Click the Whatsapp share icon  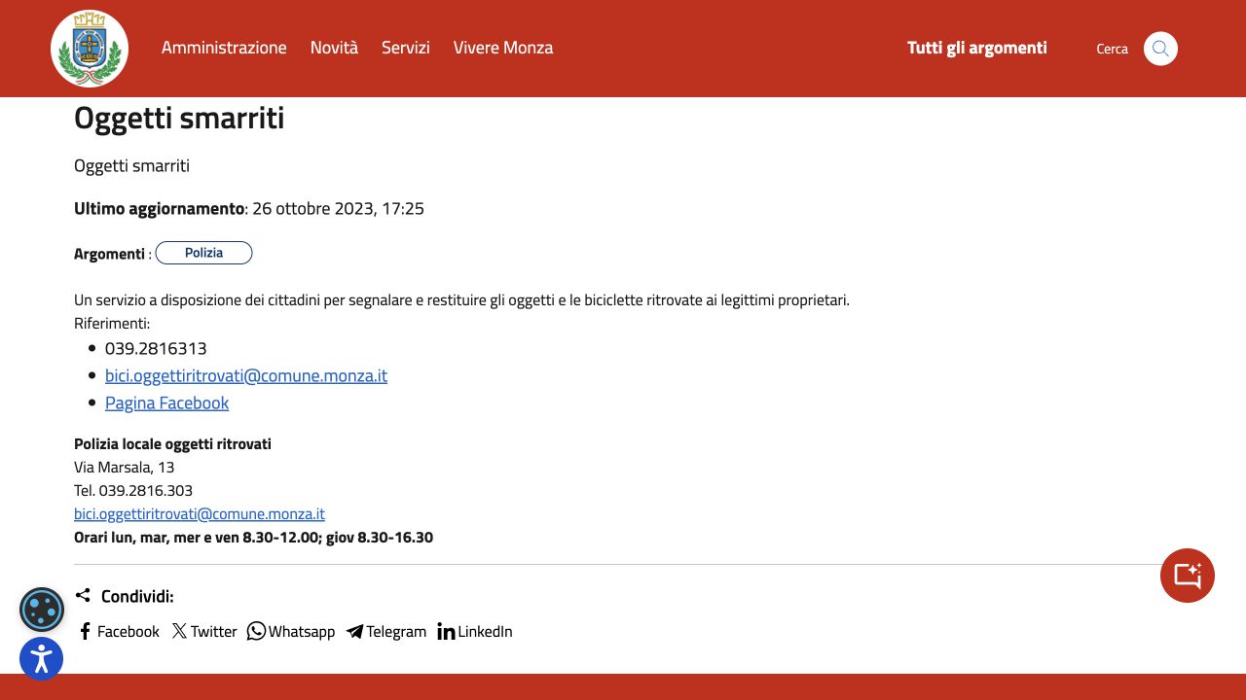coord(256,631)
